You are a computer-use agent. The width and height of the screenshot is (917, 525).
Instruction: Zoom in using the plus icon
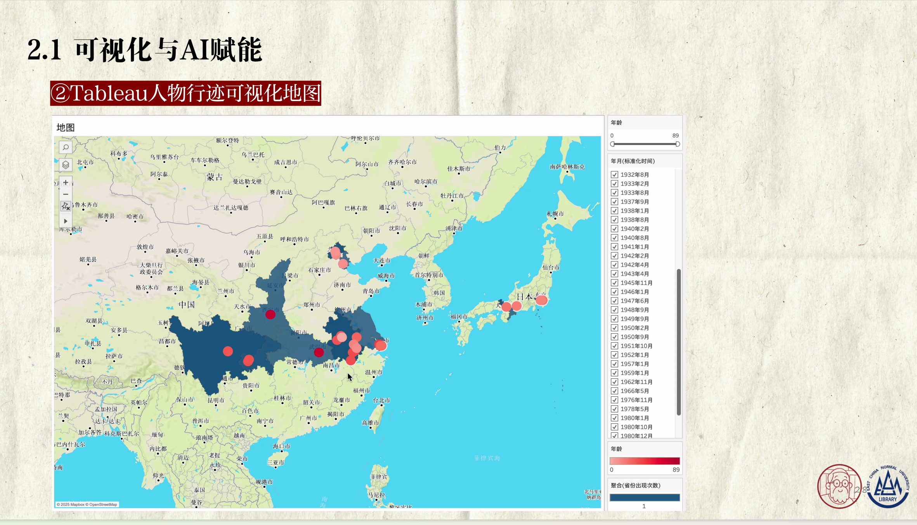66,182
